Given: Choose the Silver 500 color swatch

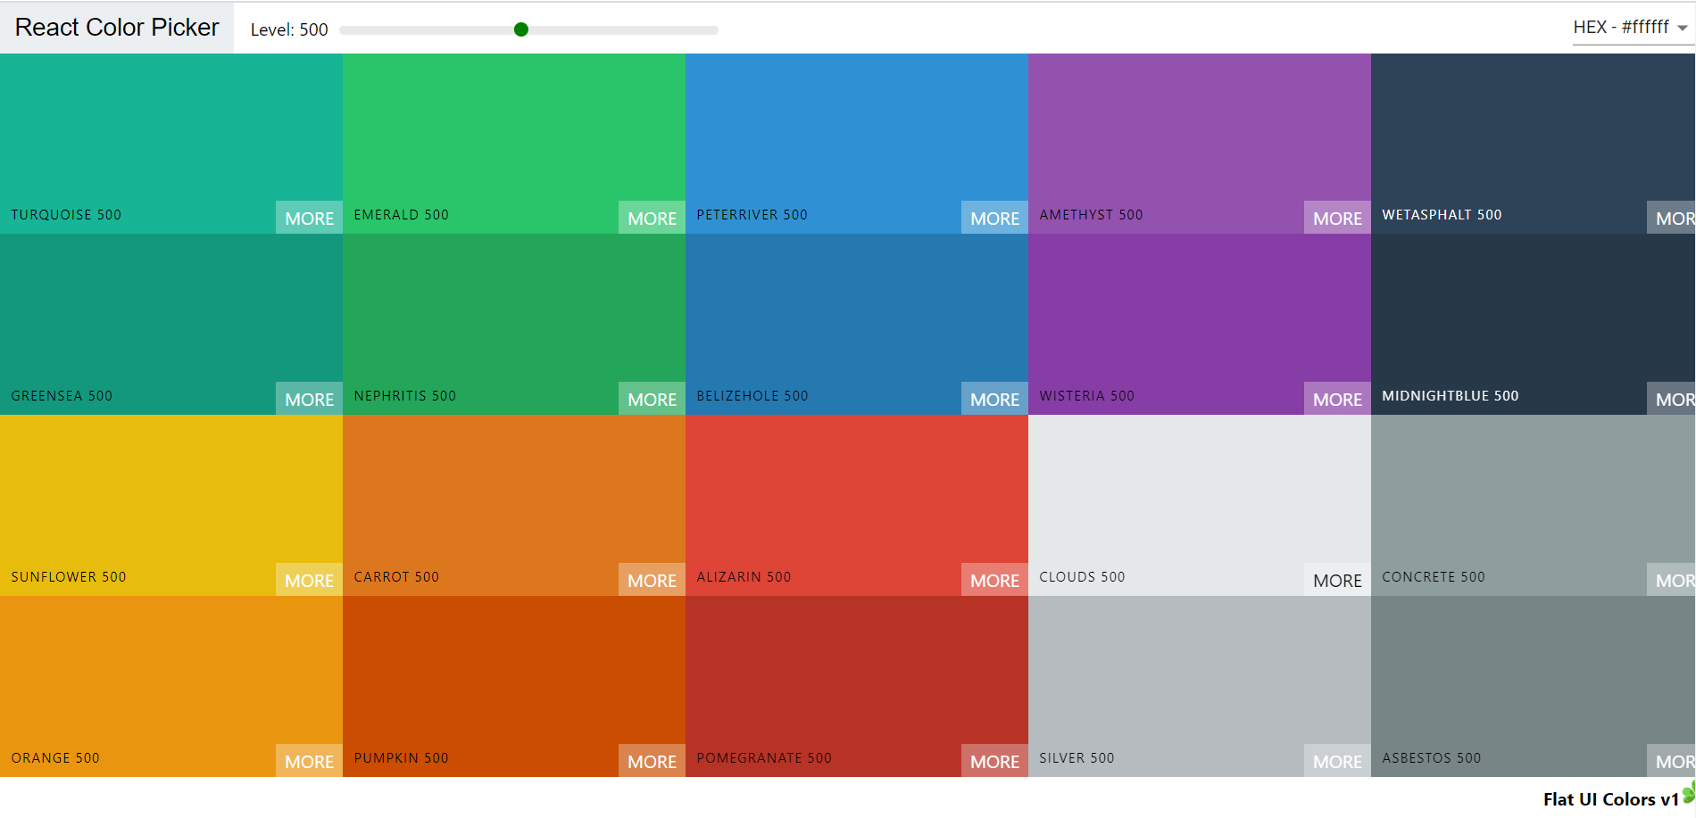Looking at the screenshot, I should [1200, 686].
